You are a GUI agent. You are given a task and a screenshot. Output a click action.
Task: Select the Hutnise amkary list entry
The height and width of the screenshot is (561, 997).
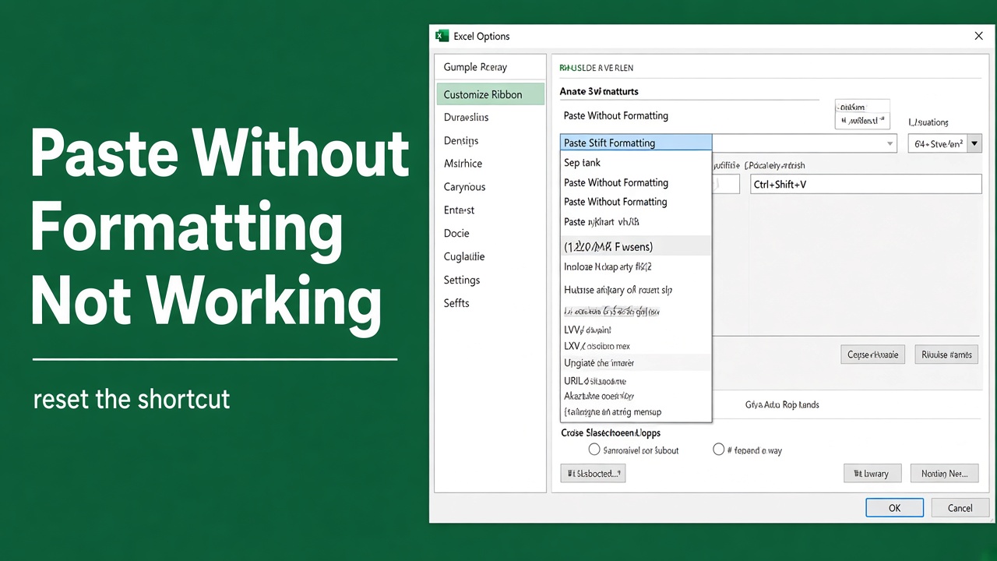636,290
